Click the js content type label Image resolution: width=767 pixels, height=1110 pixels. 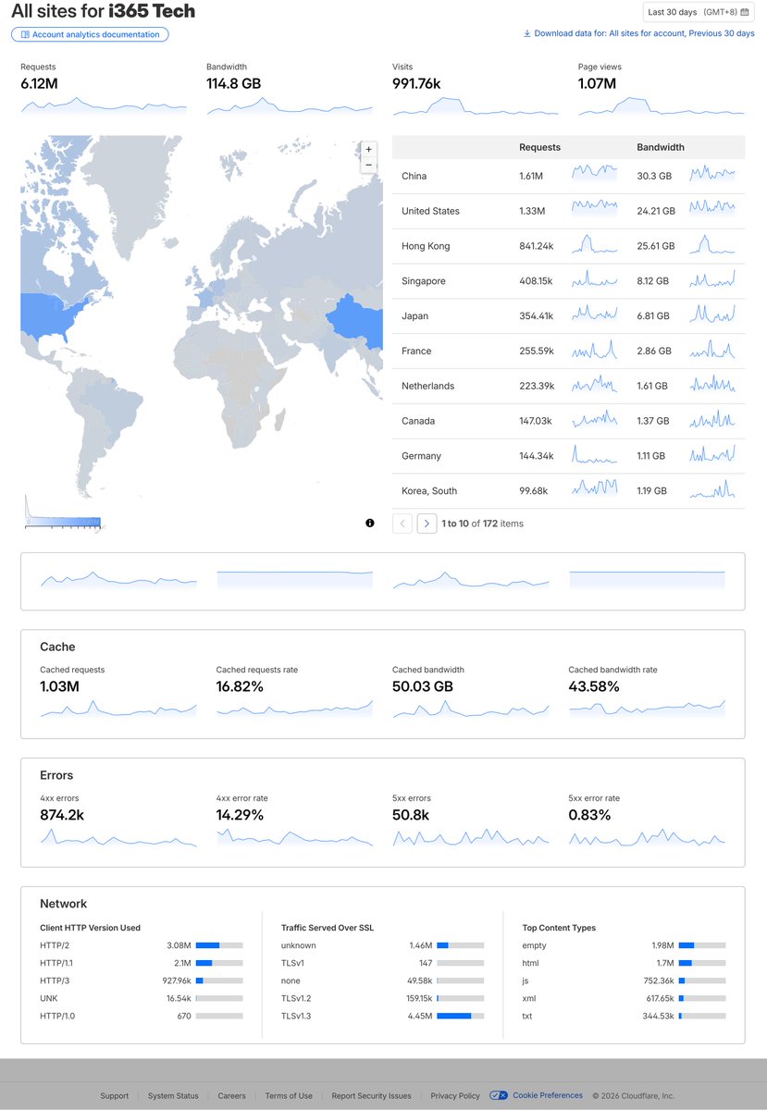pyautogui.click(x=526, y=980)
